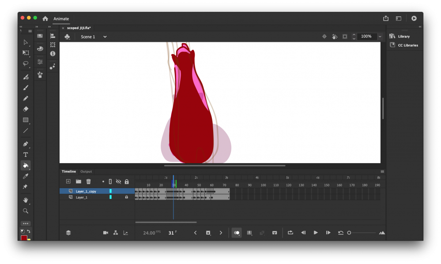The width and height of the screenshot is (441, 264).
Task: Open the Info panel icon
Action: 53,54
